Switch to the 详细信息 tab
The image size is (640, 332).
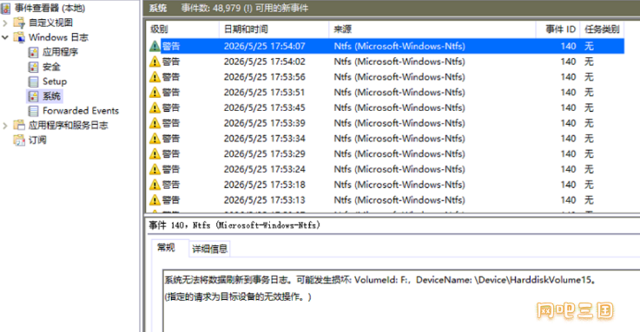[x=210, y=249]
